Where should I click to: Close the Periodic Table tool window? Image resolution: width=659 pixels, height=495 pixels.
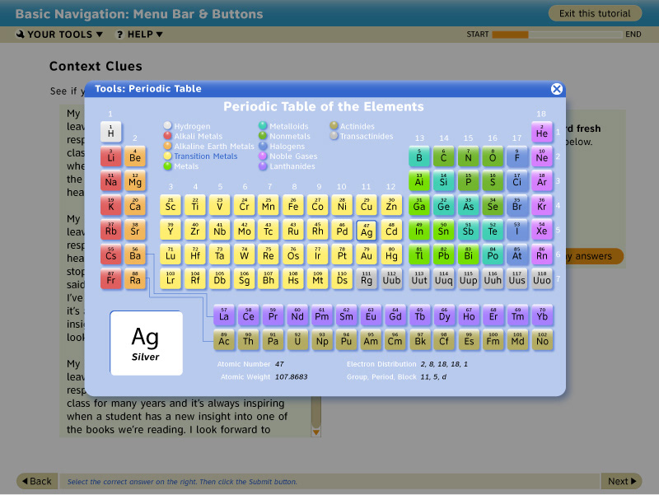point(557,89)
